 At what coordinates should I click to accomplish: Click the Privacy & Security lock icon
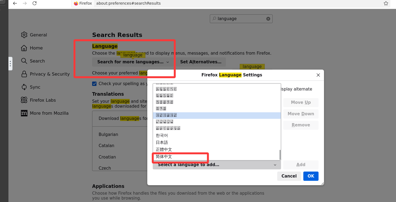[24, 74]
